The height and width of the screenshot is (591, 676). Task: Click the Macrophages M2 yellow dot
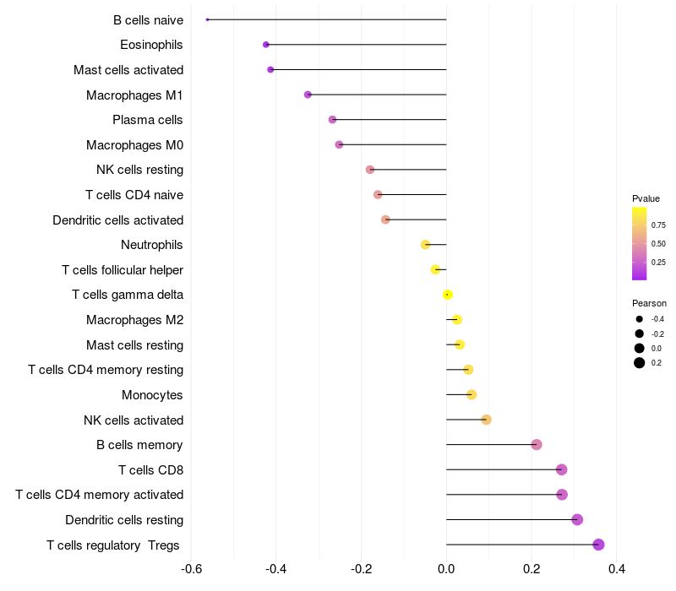point(457,320)
